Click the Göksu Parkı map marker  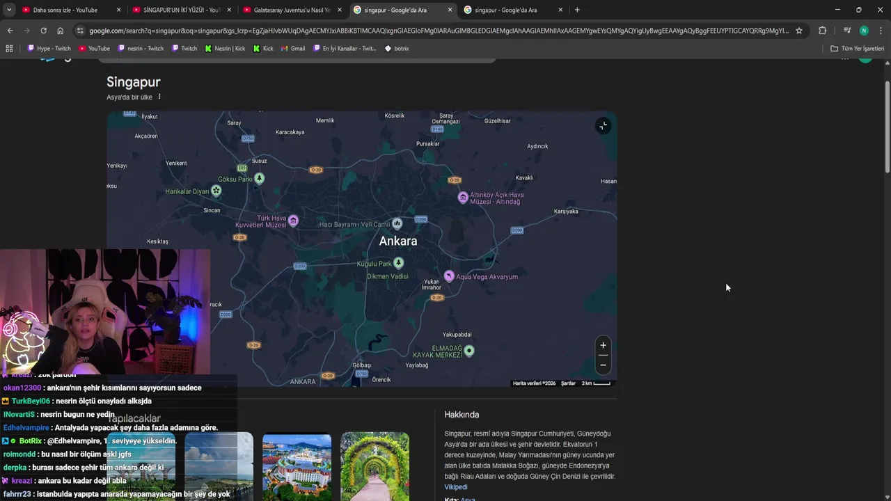[x=259, y=178]
